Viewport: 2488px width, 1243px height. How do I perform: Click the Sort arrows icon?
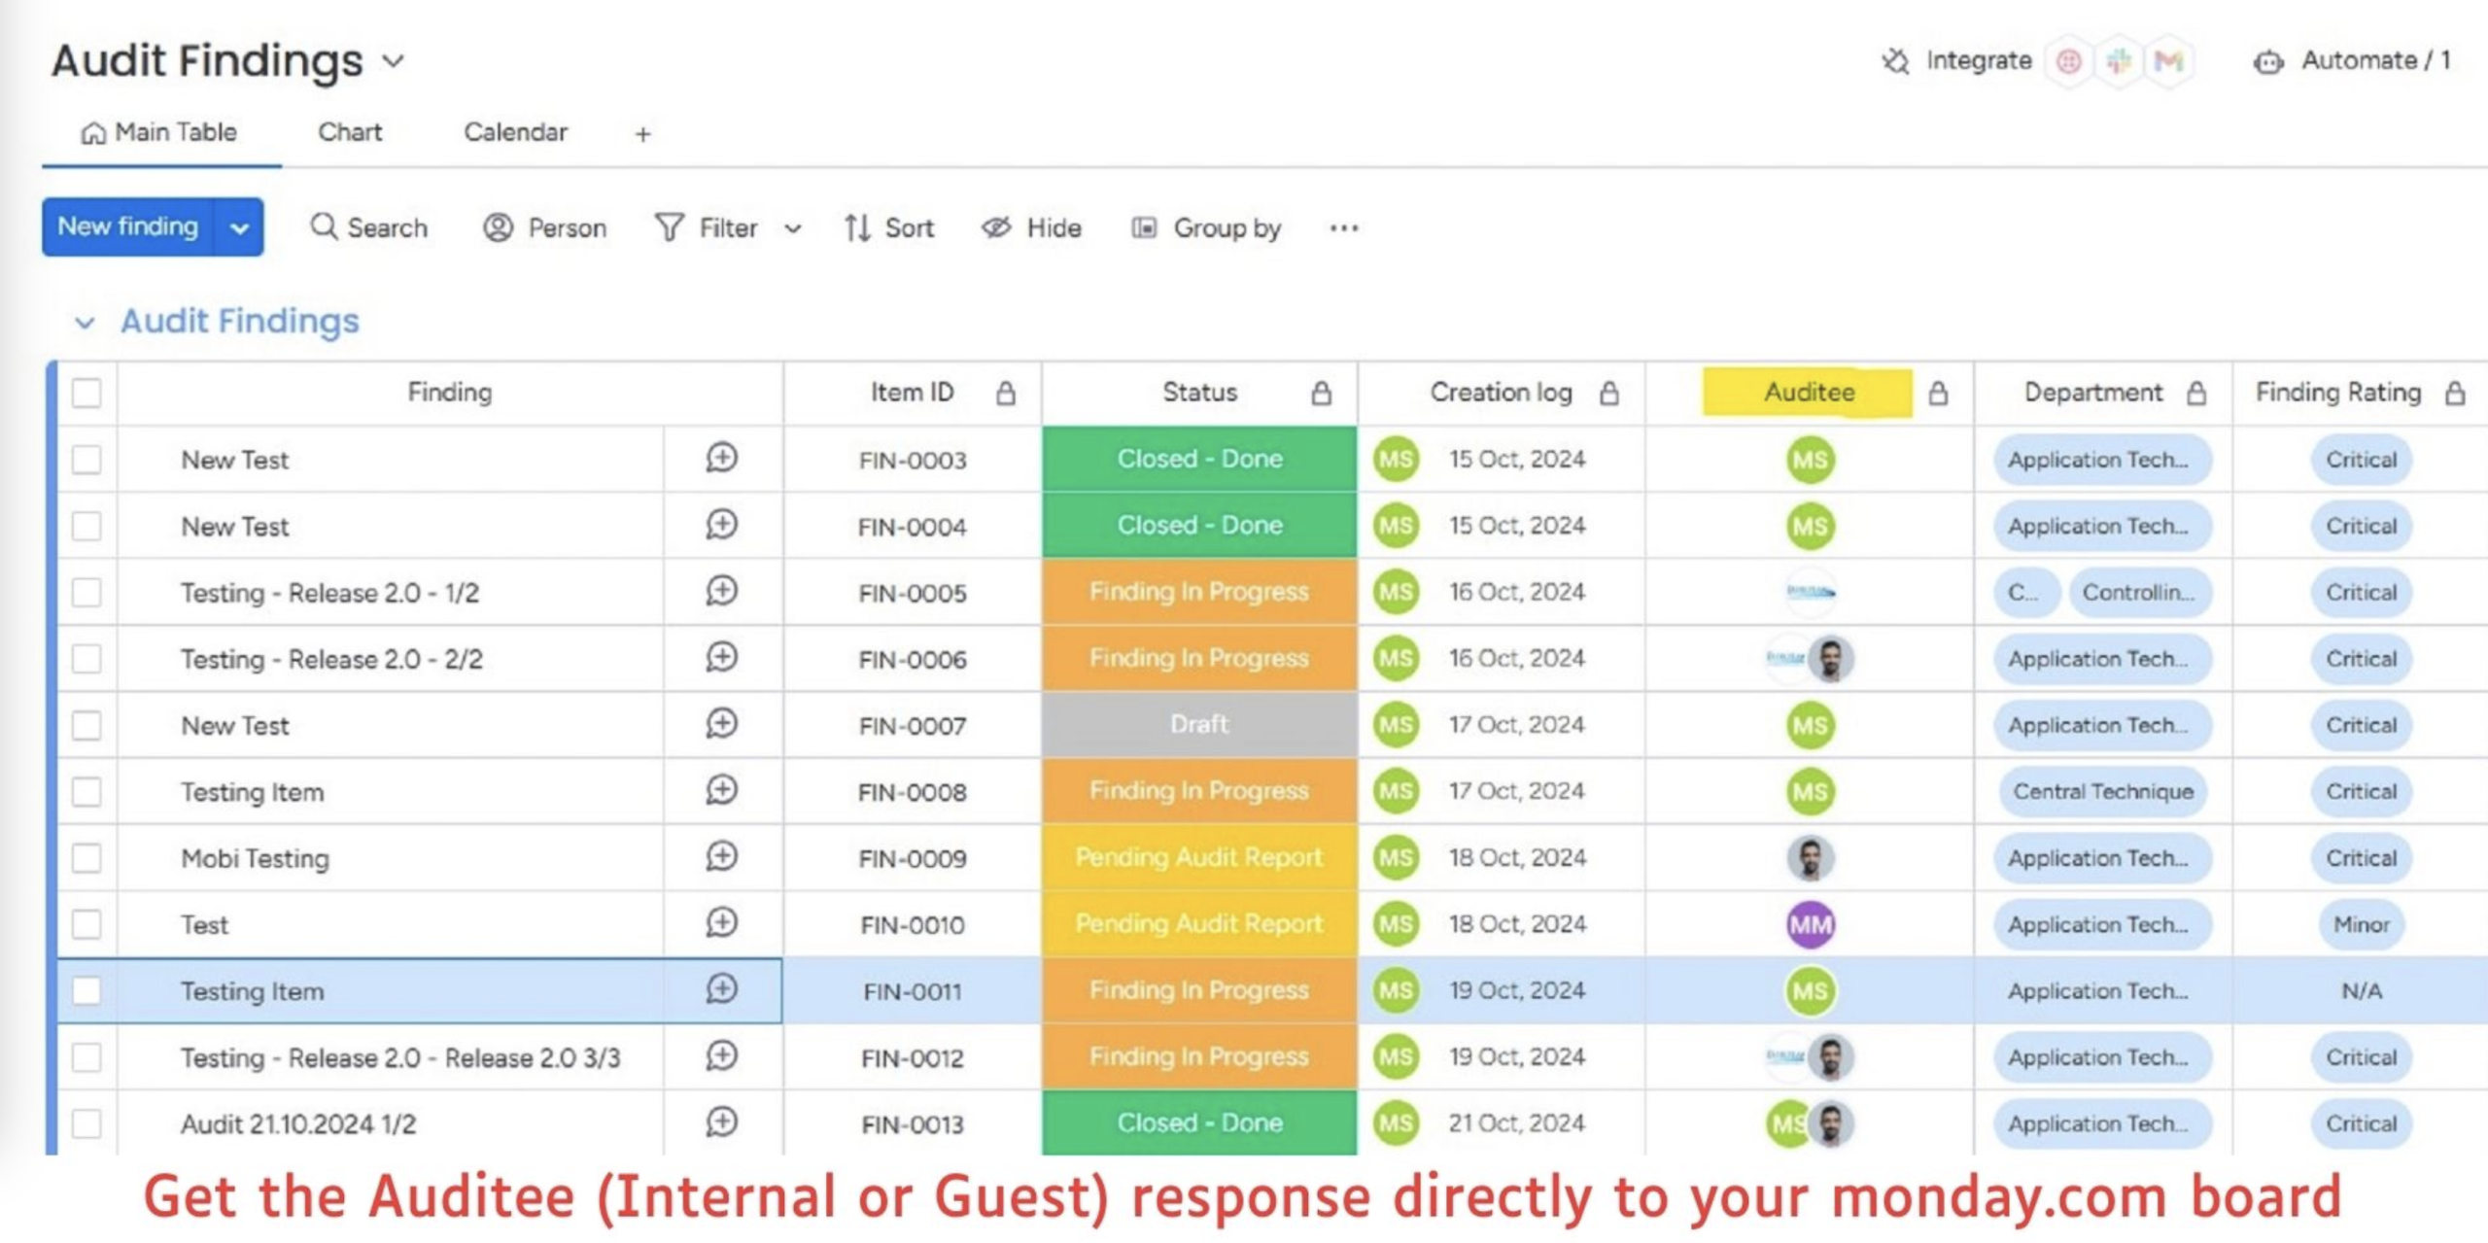click(x=857, y=227)
